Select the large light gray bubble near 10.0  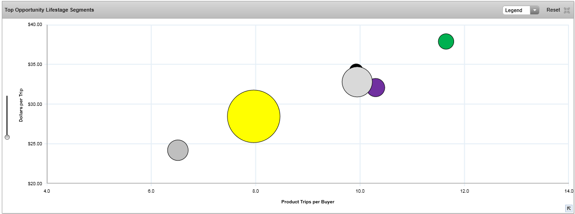356,83
